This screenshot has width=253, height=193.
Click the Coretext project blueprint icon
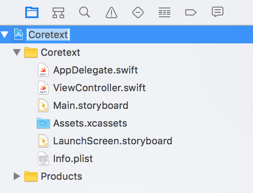tap(19, 35)
